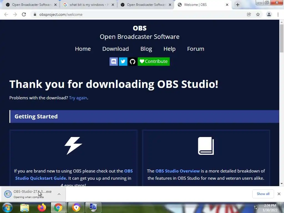The height and width of the screenshot is (213, 284).
Task: Click the green Contribute button
Action: point(154,62)
